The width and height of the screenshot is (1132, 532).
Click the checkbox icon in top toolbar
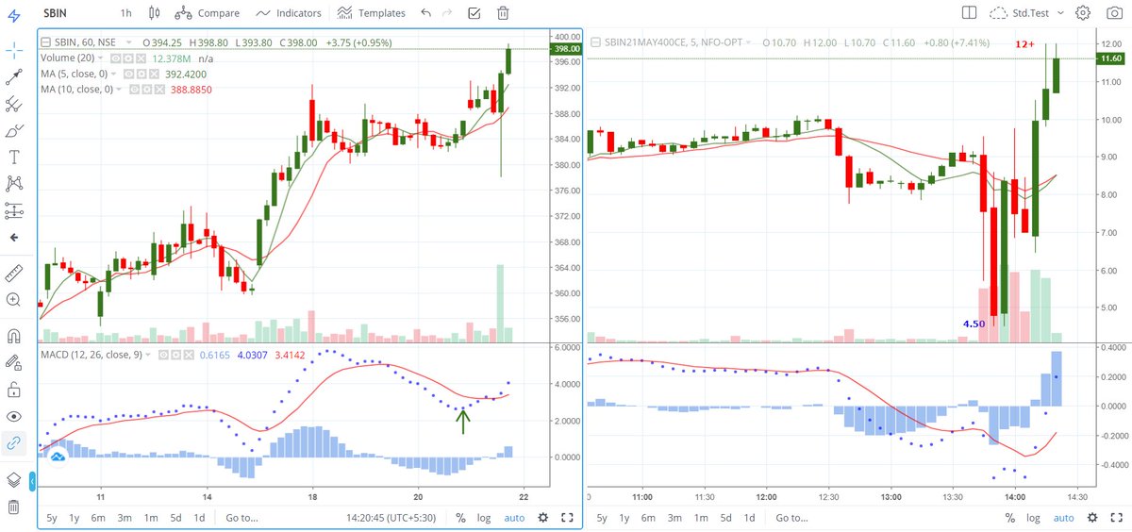click(x=474, y=13)
